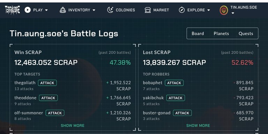Show more Win SCRAP targets
Viewport: 268px width, 134px height.
pos(73,126)
